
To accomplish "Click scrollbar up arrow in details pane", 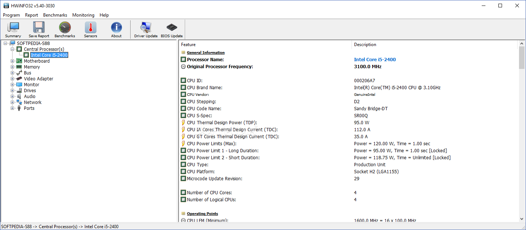I will point(522,43).
